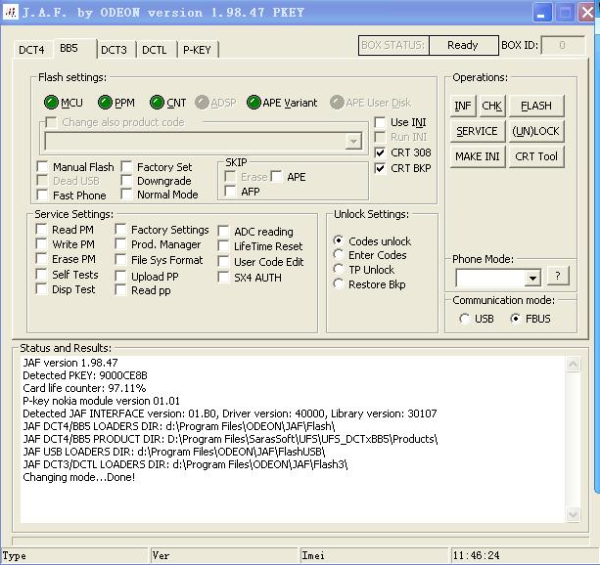This screenshot has width=600, height=565.
Task: Enable Manual Flash option
Action: coord(42,167)
